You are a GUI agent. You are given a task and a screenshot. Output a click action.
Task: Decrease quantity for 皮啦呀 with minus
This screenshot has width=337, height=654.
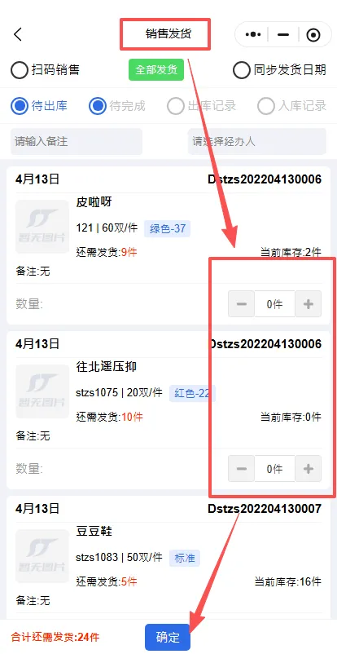point(241,304)
